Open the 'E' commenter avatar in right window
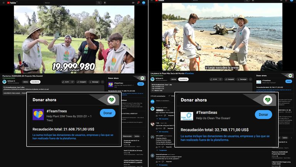296x167 pixels. (153, 156)
